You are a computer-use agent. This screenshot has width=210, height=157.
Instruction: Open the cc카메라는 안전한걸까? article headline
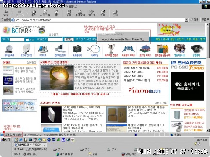tap(55, 62)
